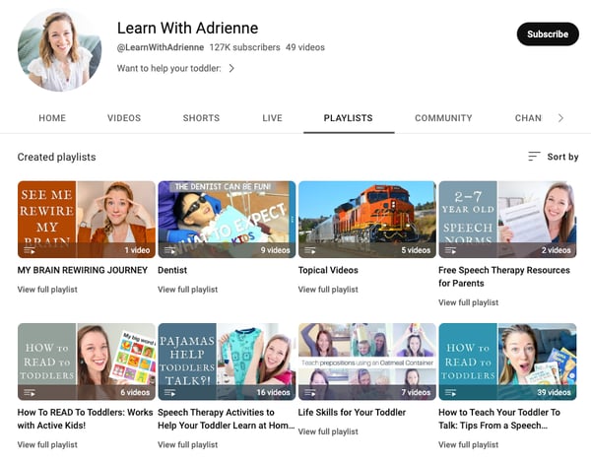
Task: Open the Teach prepositions collage thumbnail
Action: [x=367, y=362]
